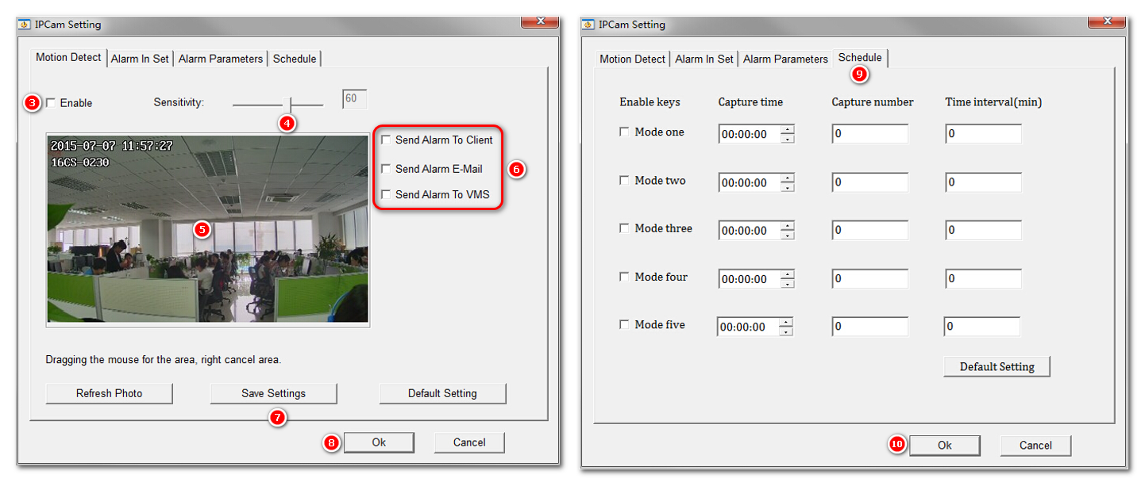
Task: Check Send Alarm E-Mail option
Action: [386, 169]
